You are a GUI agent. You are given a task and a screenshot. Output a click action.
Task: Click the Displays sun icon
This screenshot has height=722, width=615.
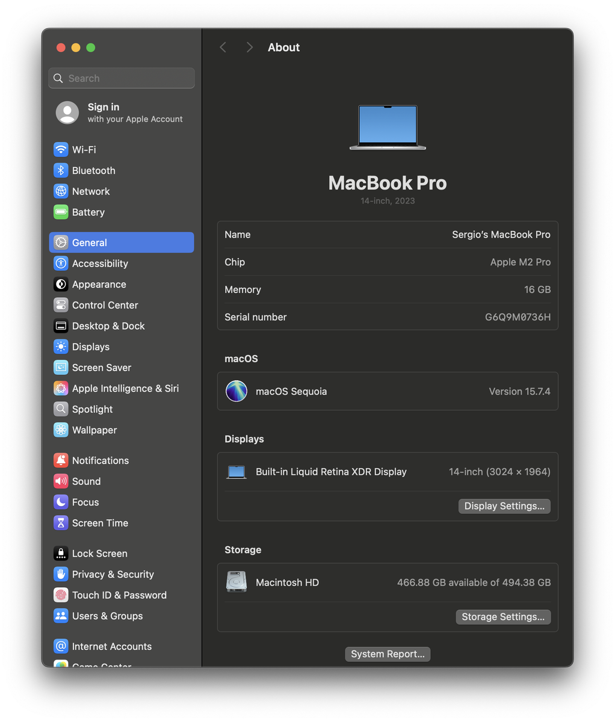click(61, 347)
